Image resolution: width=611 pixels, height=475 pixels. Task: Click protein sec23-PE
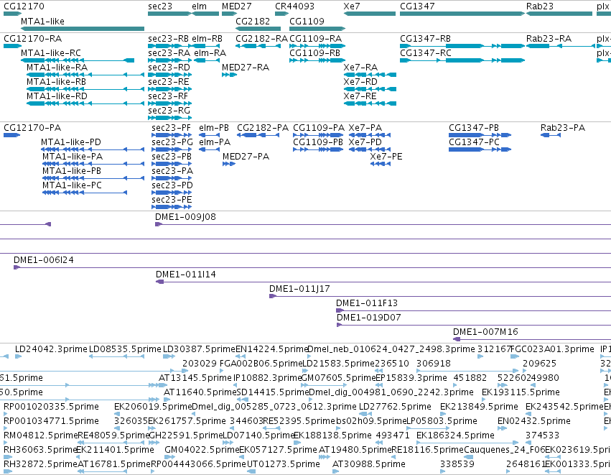[172, 207]
